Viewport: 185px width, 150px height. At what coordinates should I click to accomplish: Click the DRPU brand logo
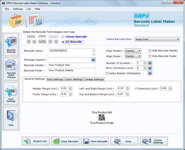click(x=142, y=16)
